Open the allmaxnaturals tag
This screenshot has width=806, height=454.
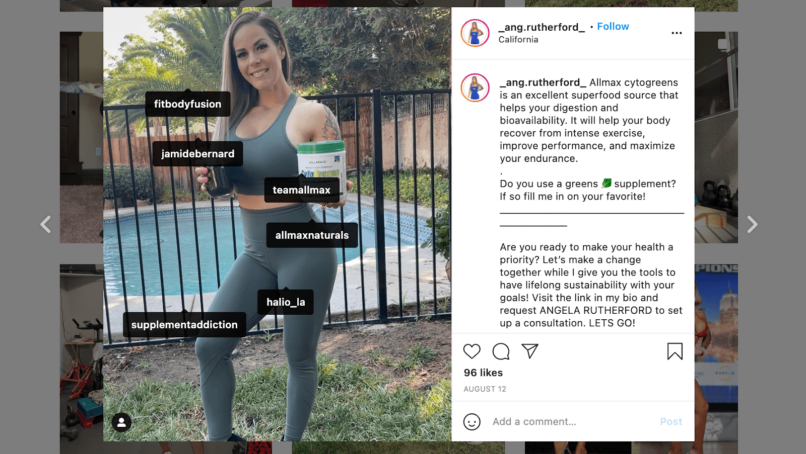coord(312,235)
